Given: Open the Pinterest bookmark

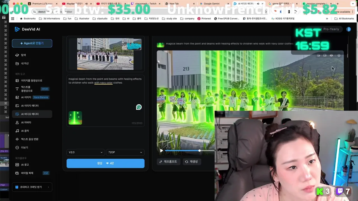Looking at the screenshot, I should [x=204, y=18].
